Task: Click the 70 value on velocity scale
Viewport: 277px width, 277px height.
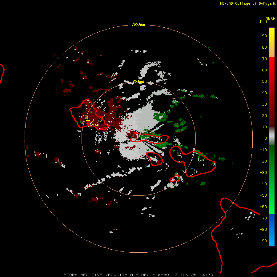Action: (x=264, y=59)
